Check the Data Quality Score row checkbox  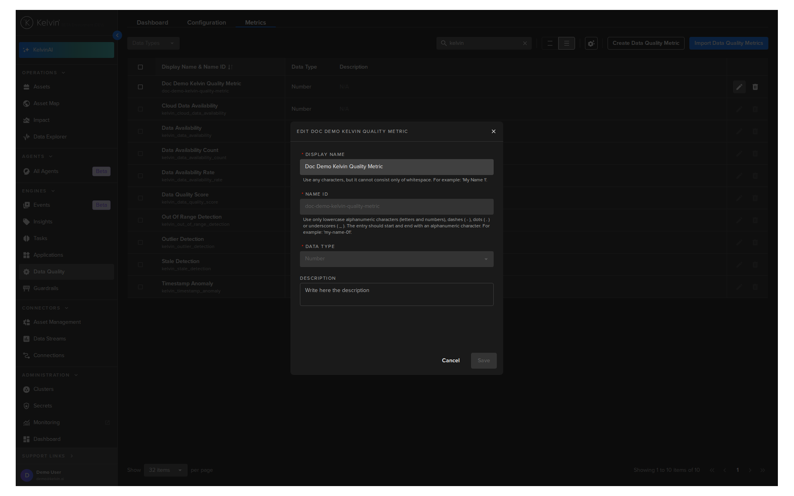pyautogui.click(x=140, y=198)
